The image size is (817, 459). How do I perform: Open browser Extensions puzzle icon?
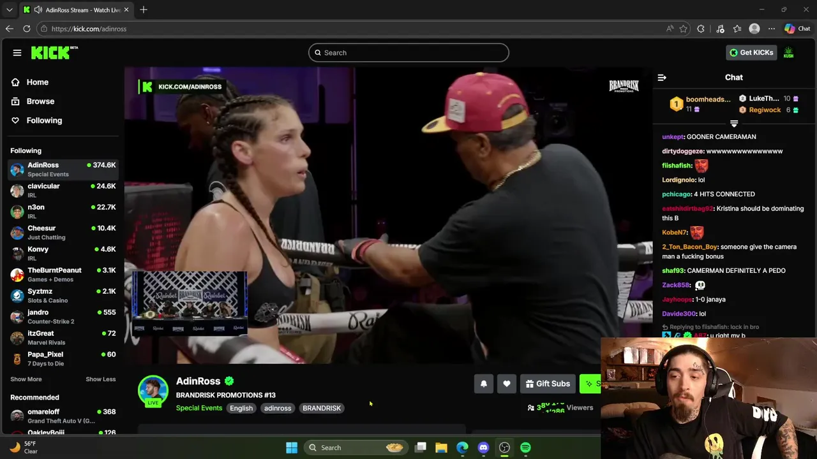pyautogui.click(x=701, y=29)
